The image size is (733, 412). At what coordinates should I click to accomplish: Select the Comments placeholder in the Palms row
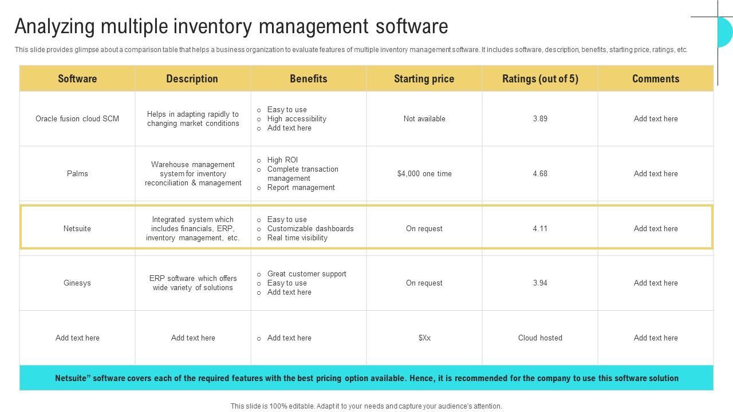[x=656, y=174]
